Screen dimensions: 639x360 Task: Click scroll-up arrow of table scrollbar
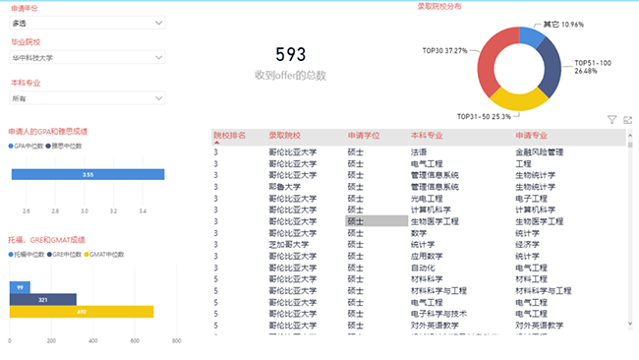630,135
